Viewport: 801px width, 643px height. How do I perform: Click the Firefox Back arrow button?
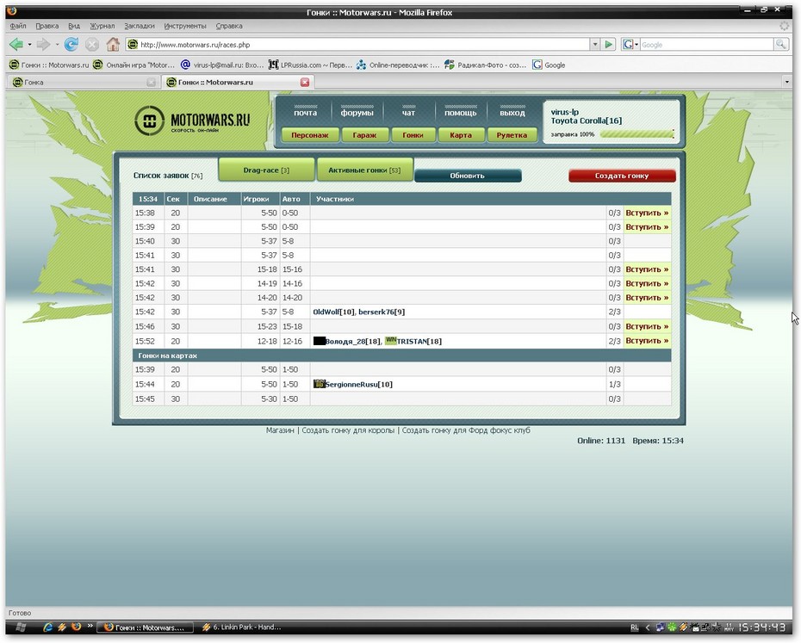pos(16,45)
